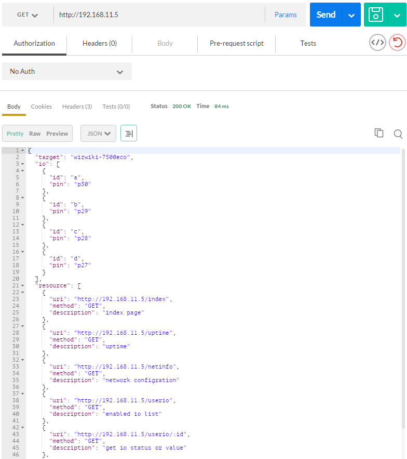Collapse the object at line 16
This screenshot has height=459, width=407.
(22, 252)
